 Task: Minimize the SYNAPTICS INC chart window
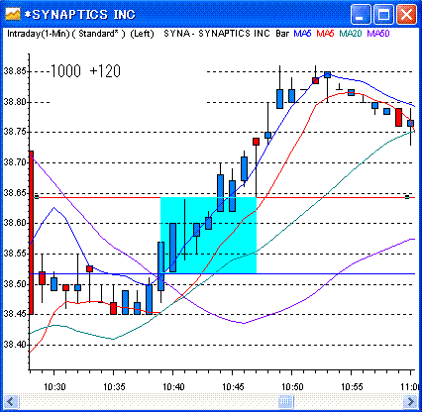(x=361, y=15)
